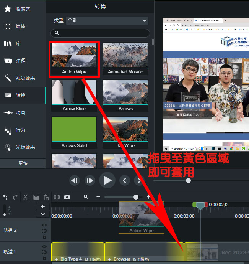Click the timeline zoom slider handle
The width and height of the screenshot is (249, 264).
(x=136, y=197)
